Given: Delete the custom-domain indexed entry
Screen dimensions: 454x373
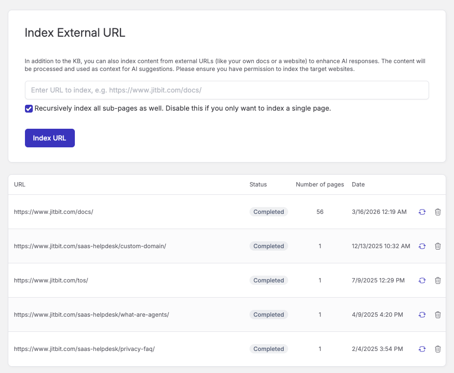Looking at the screenshot, I should click(x=437, y=246).
